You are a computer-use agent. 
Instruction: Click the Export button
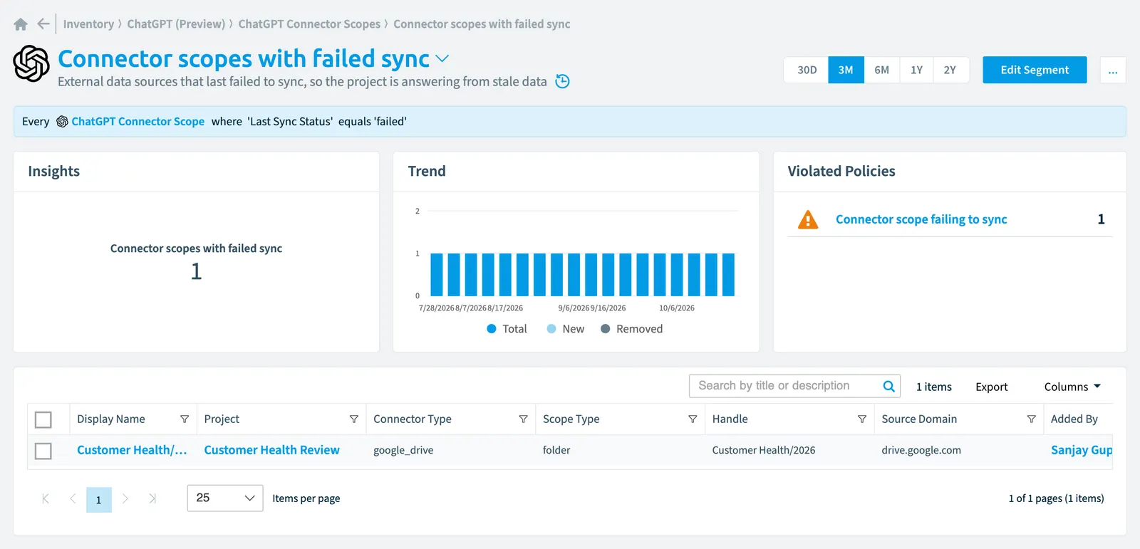click(991, 387)
